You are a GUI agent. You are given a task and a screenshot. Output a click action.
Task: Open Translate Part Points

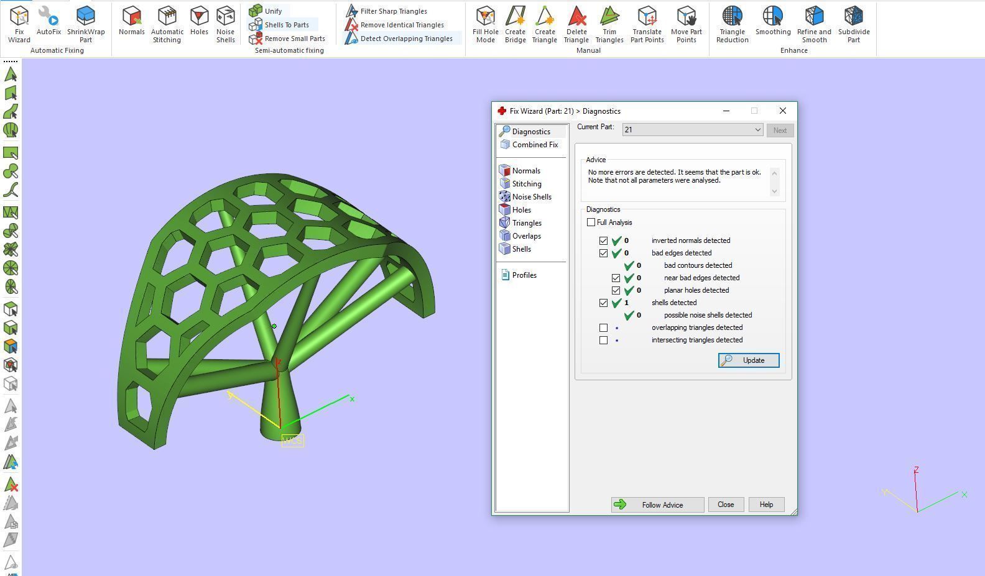[x=647, y=25]
